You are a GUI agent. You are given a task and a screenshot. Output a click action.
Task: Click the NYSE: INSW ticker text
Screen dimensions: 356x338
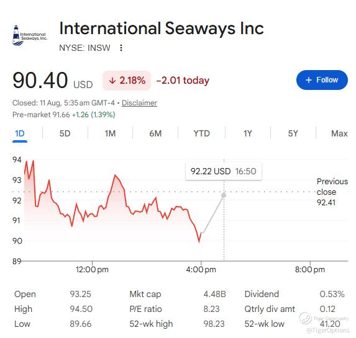pyautogui.click(x=84, y=48)
